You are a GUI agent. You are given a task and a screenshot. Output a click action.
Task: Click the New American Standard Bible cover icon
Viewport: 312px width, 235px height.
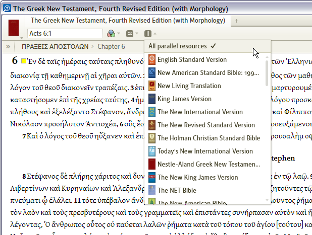point(152,73)
